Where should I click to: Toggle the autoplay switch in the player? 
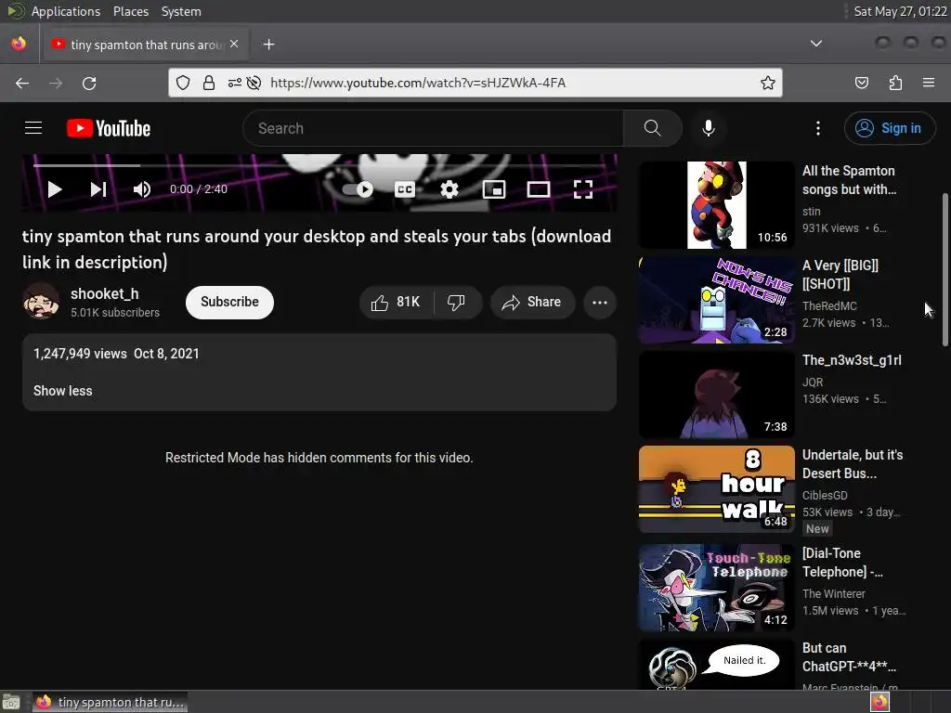click(x=358, y=189)
